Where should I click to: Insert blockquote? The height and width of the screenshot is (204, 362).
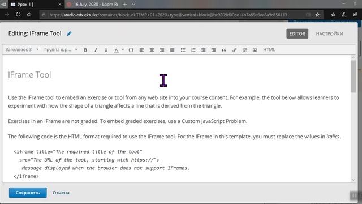point(224,50)
